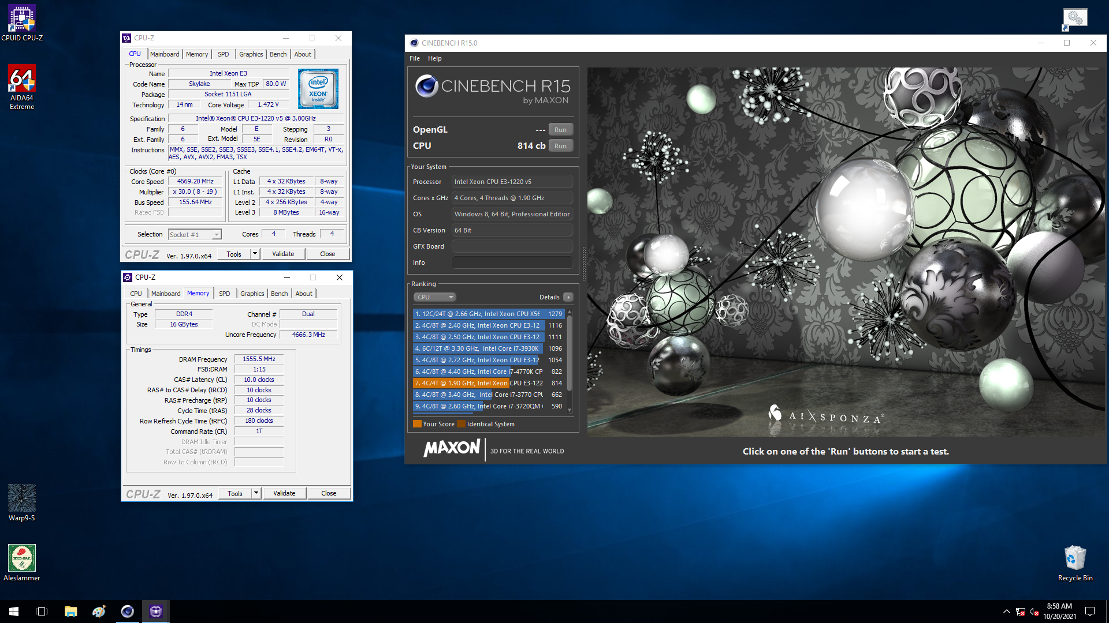
Task: Click the GFX Board field
Action: point(512,246)
